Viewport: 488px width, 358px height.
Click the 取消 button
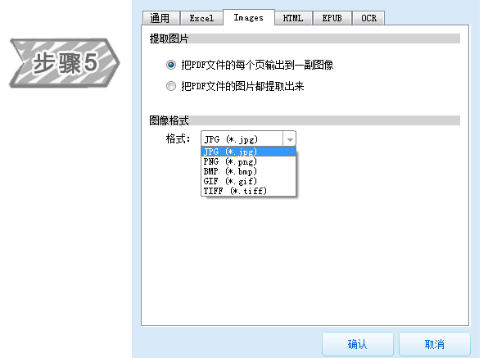[x=435, y=344]
